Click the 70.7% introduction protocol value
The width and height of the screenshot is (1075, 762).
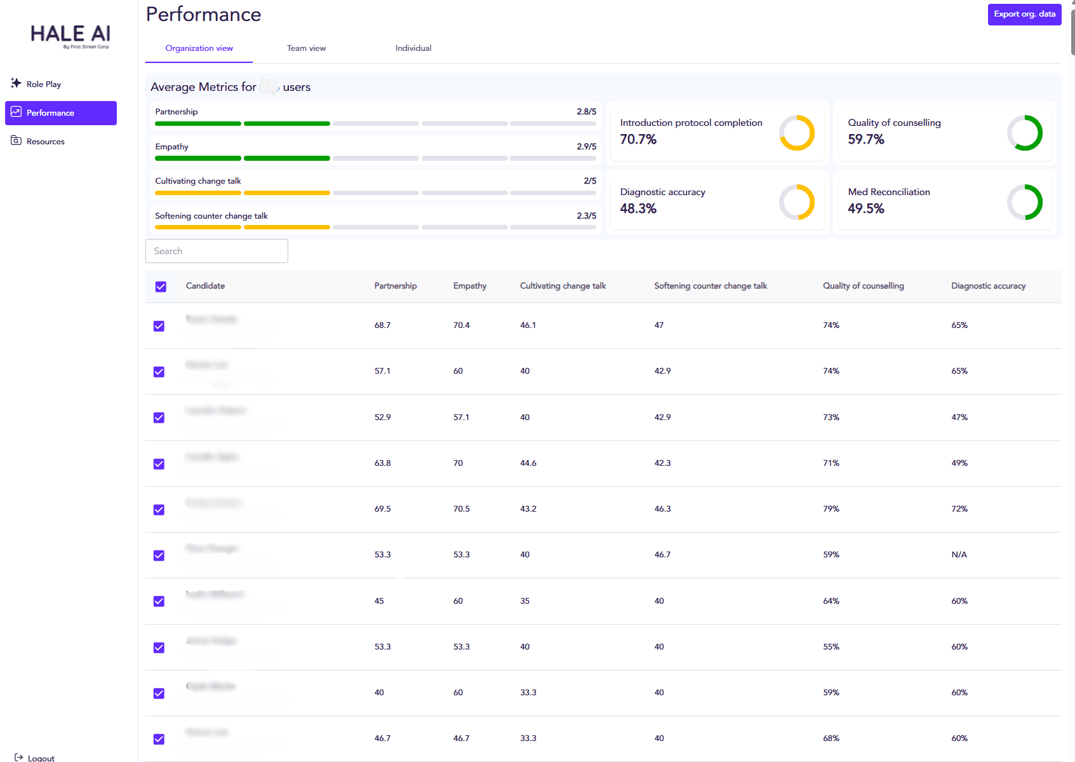[x=638, y=139]
